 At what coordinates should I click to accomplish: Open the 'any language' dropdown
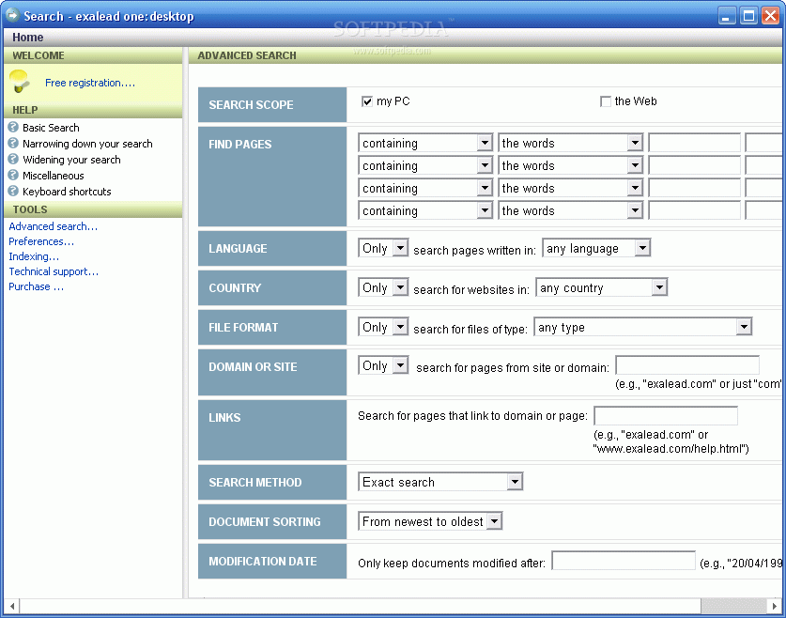[x=596, y=248]
